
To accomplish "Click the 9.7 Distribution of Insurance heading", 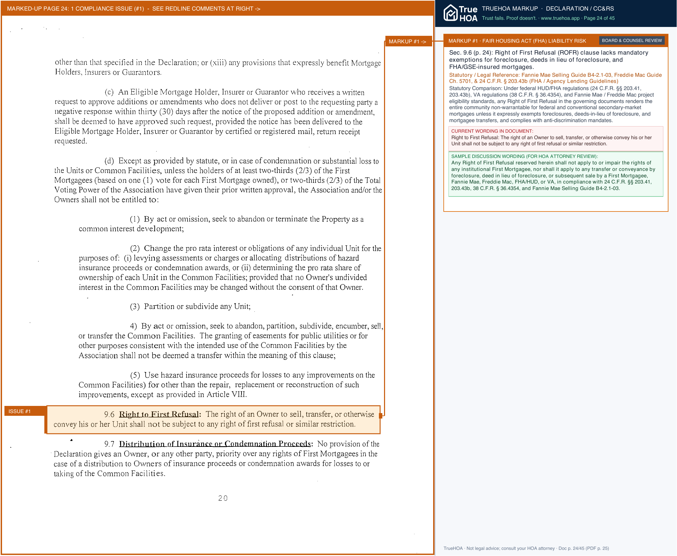I will [215, 444].
